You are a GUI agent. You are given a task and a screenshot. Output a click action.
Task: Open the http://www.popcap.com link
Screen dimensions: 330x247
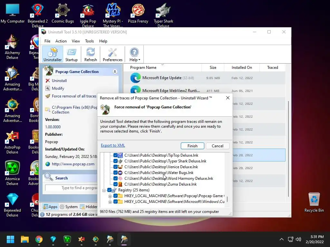tap(73, 164)
